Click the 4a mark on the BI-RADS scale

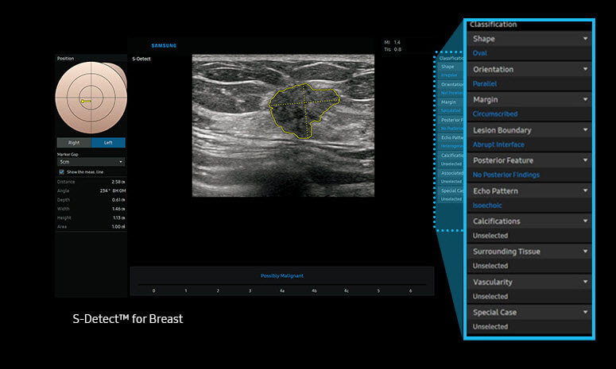[282, 291]
